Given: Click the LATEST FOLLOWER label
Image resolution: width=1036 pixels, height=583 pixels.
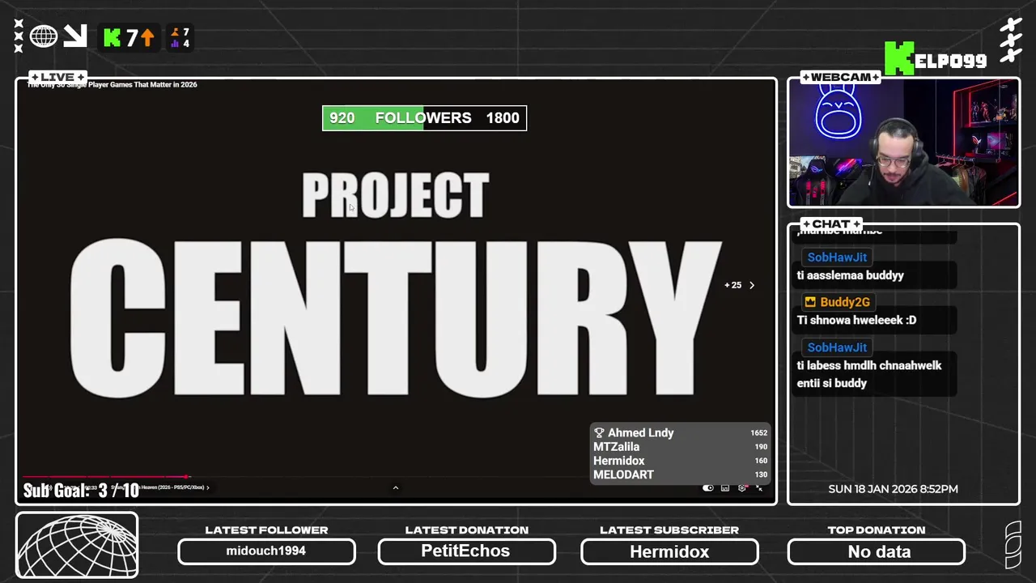Looking at the screenshot, I should click(x=266, y=530).
